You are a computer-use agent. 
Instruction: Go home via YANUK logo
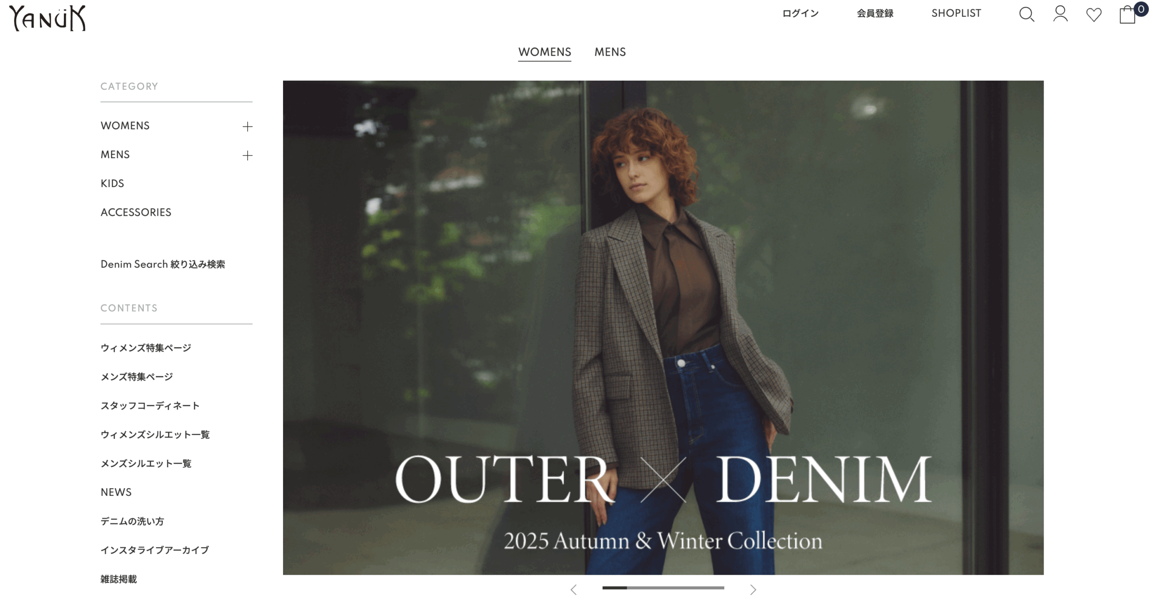point(47,18)
